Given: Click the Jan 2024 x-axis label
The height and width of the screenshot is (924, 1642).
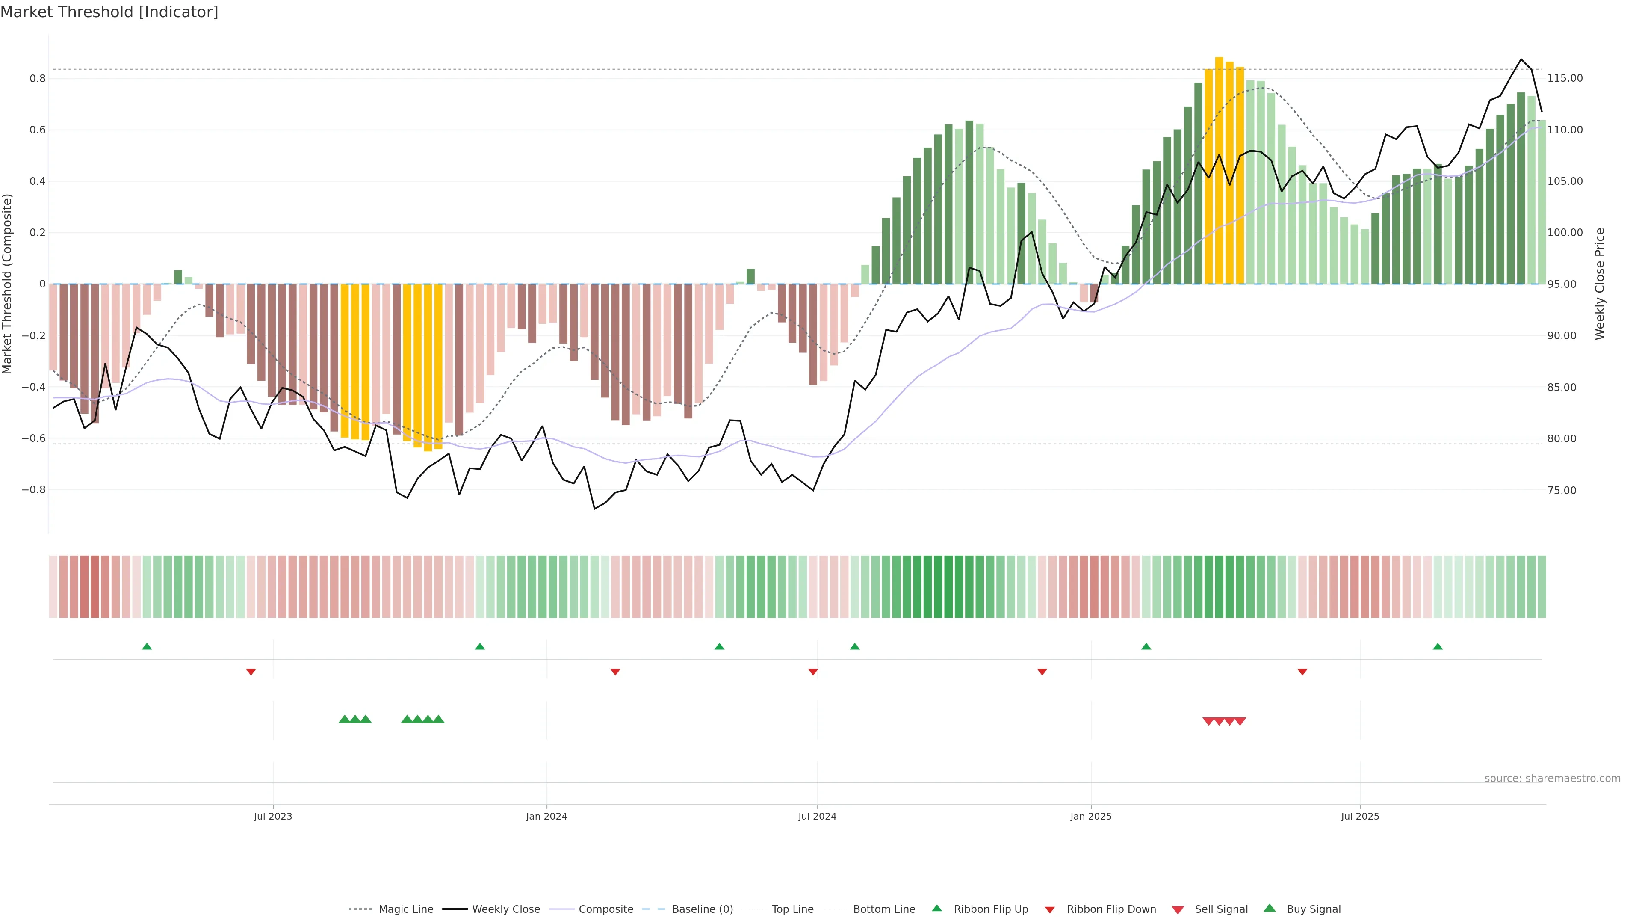Looking at the screenshot, I should point(546,816).
